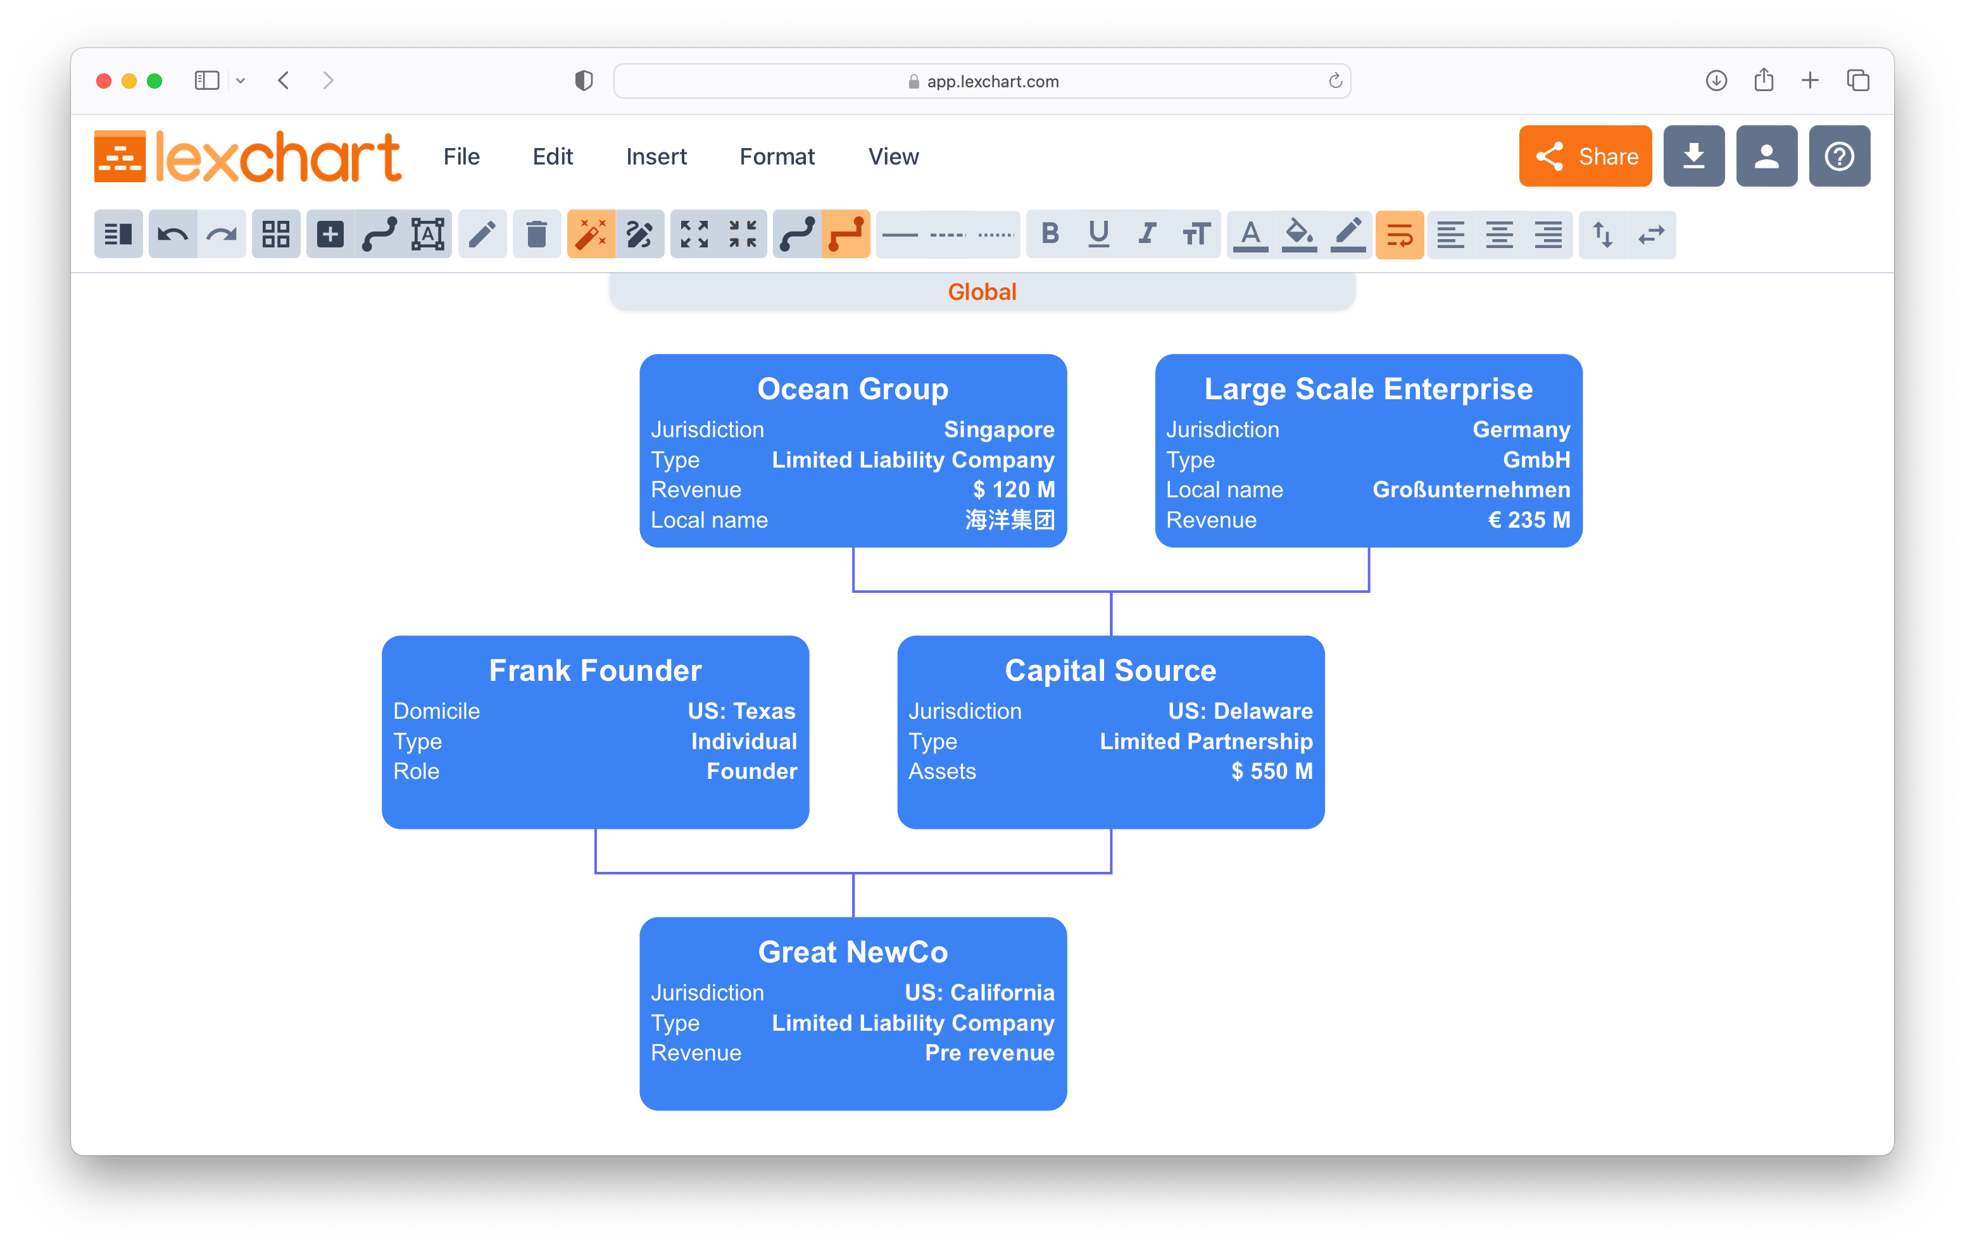1965x1249 pixels.
Task: Select the text label tool
Action: (x=431, y=234)
